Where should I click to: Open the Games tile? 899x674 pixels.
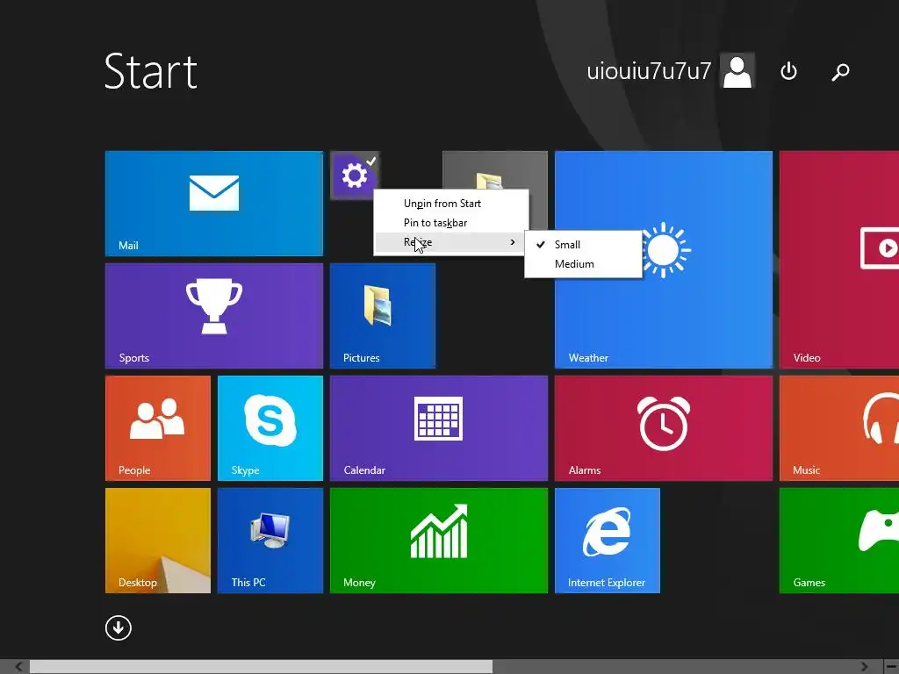click(x=839, y=541)
